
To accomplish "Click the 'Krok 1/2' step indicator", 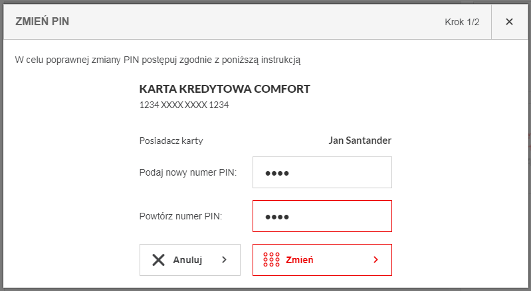I will point(462,22).
